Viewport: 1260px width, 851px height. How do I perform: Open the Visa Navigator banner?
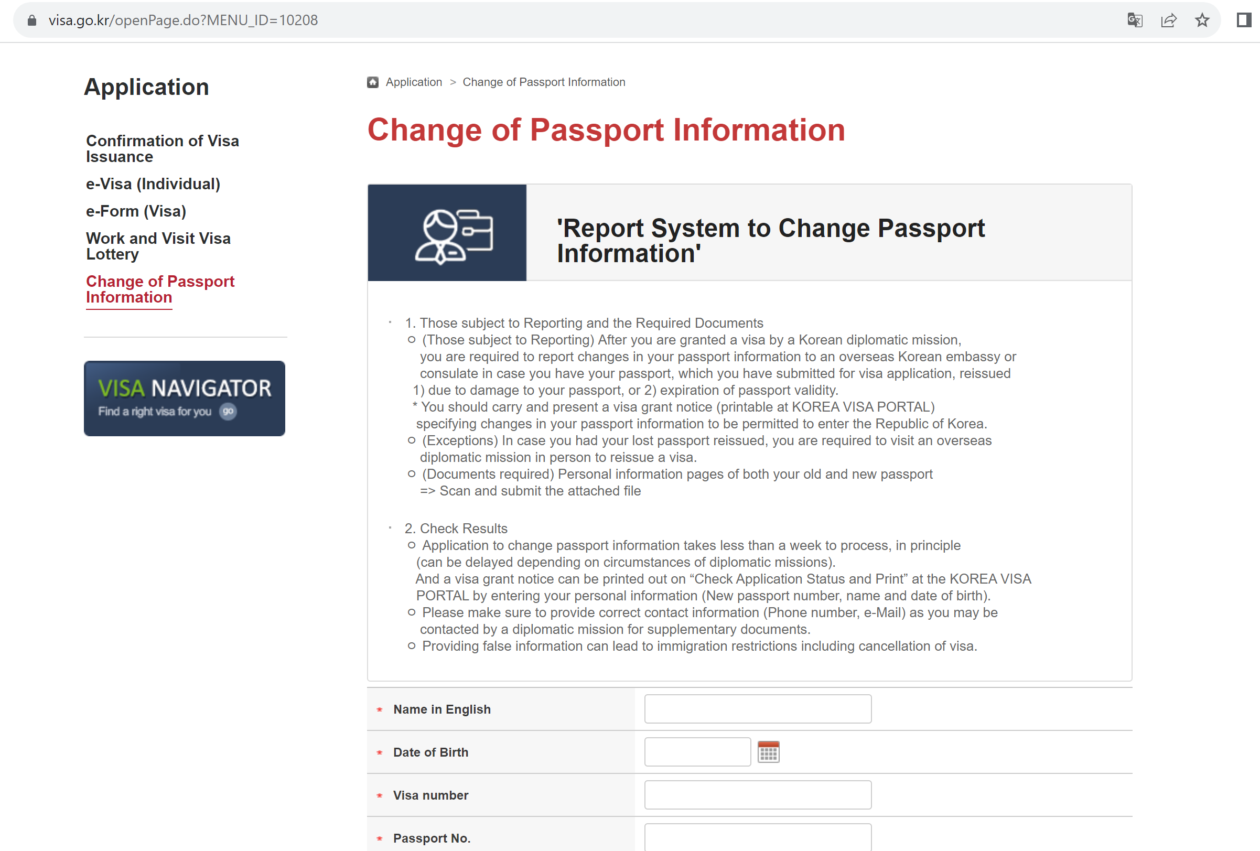[x=185, y=398]
